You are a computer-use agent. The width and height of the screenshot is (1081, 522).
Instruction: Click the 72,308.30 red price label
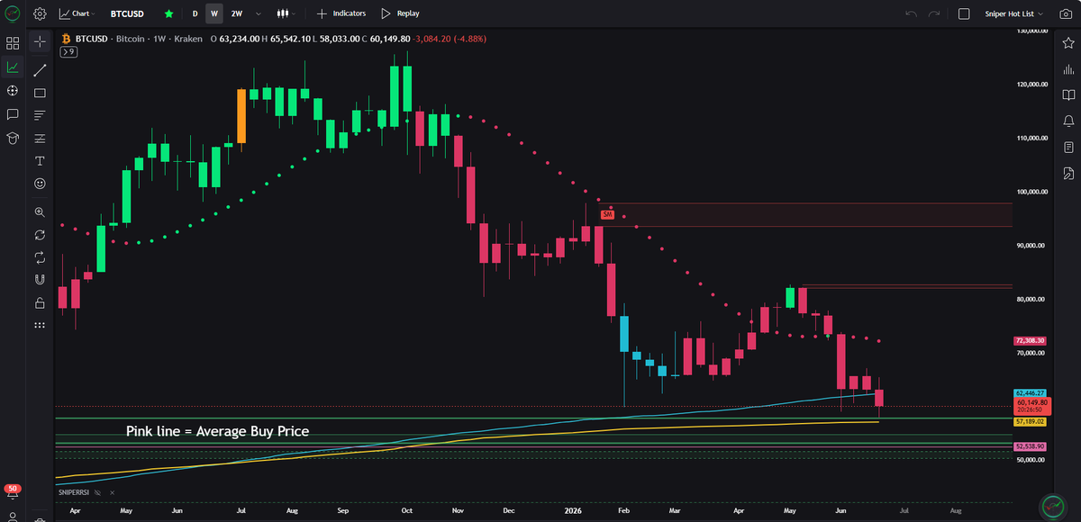coord(1031,342)
